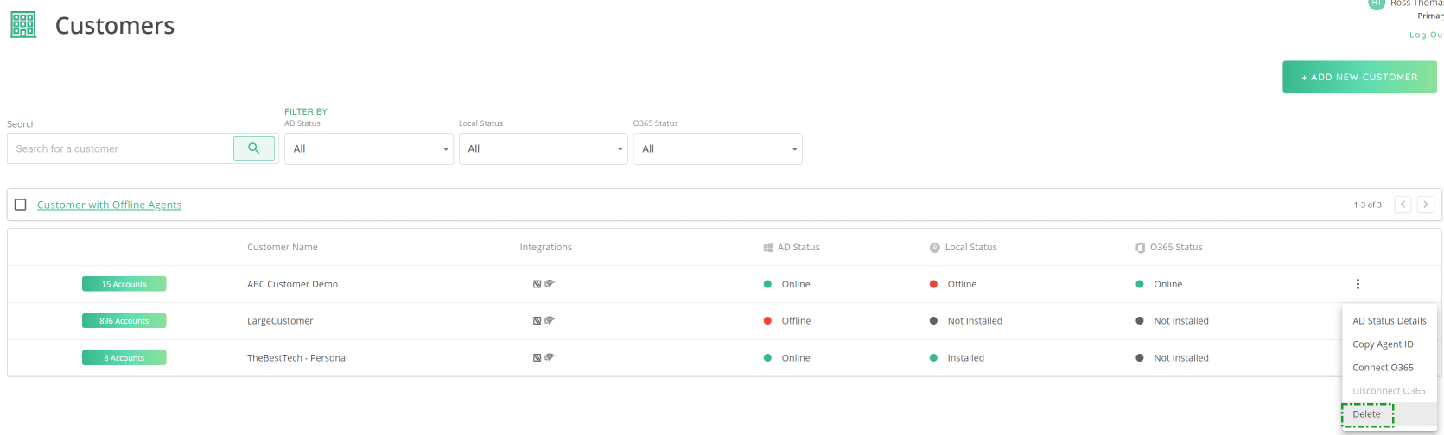
Task: Open the Local Status filter dropdown
Action: tap(544, 148)
